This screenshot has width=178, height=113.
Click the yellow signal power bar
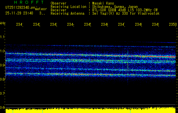pyautogui.click(x=91, y=110)
